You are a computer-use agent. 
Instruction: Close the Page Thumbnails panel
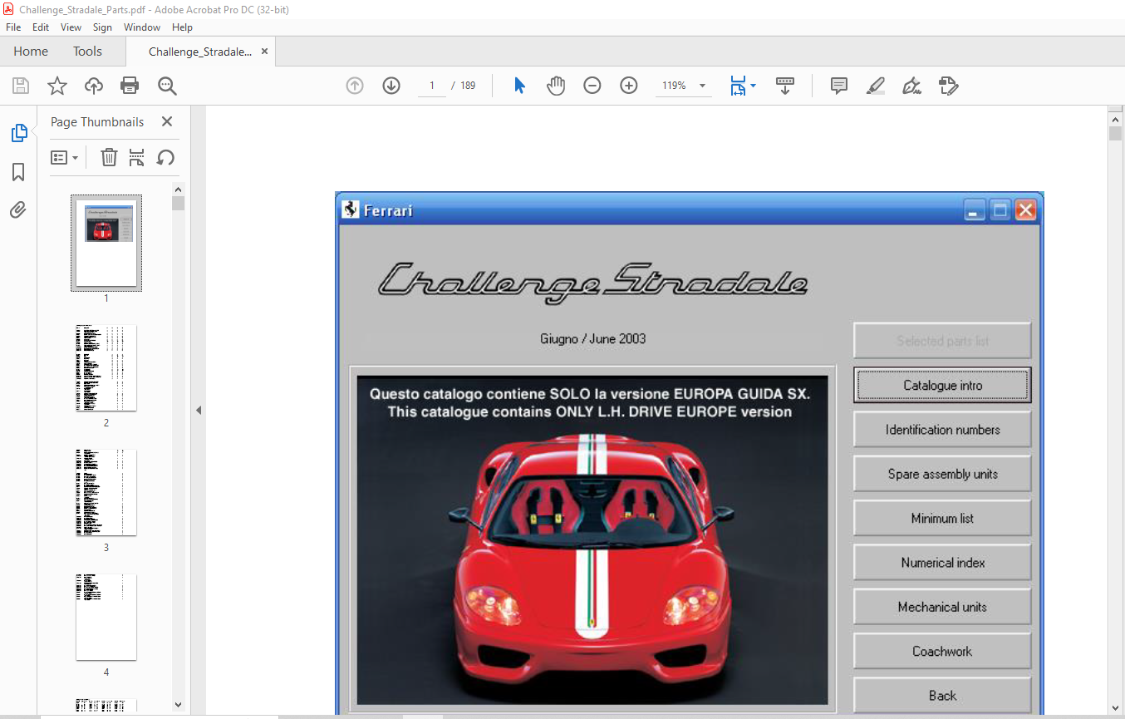(166, 121)
